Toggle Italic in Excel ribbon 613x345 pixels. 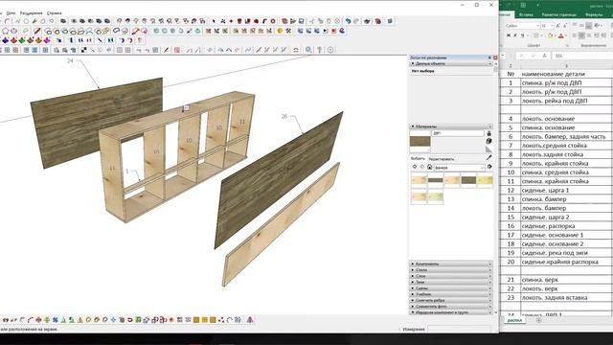click(515, 35)
